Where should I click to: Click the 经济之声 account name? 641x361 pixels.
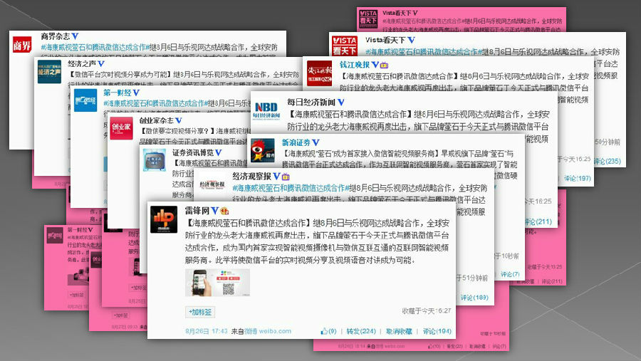point(82,63)
